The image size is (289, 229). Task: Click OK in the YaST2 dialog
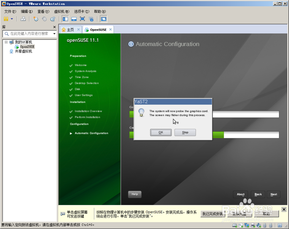click(161, 132)
